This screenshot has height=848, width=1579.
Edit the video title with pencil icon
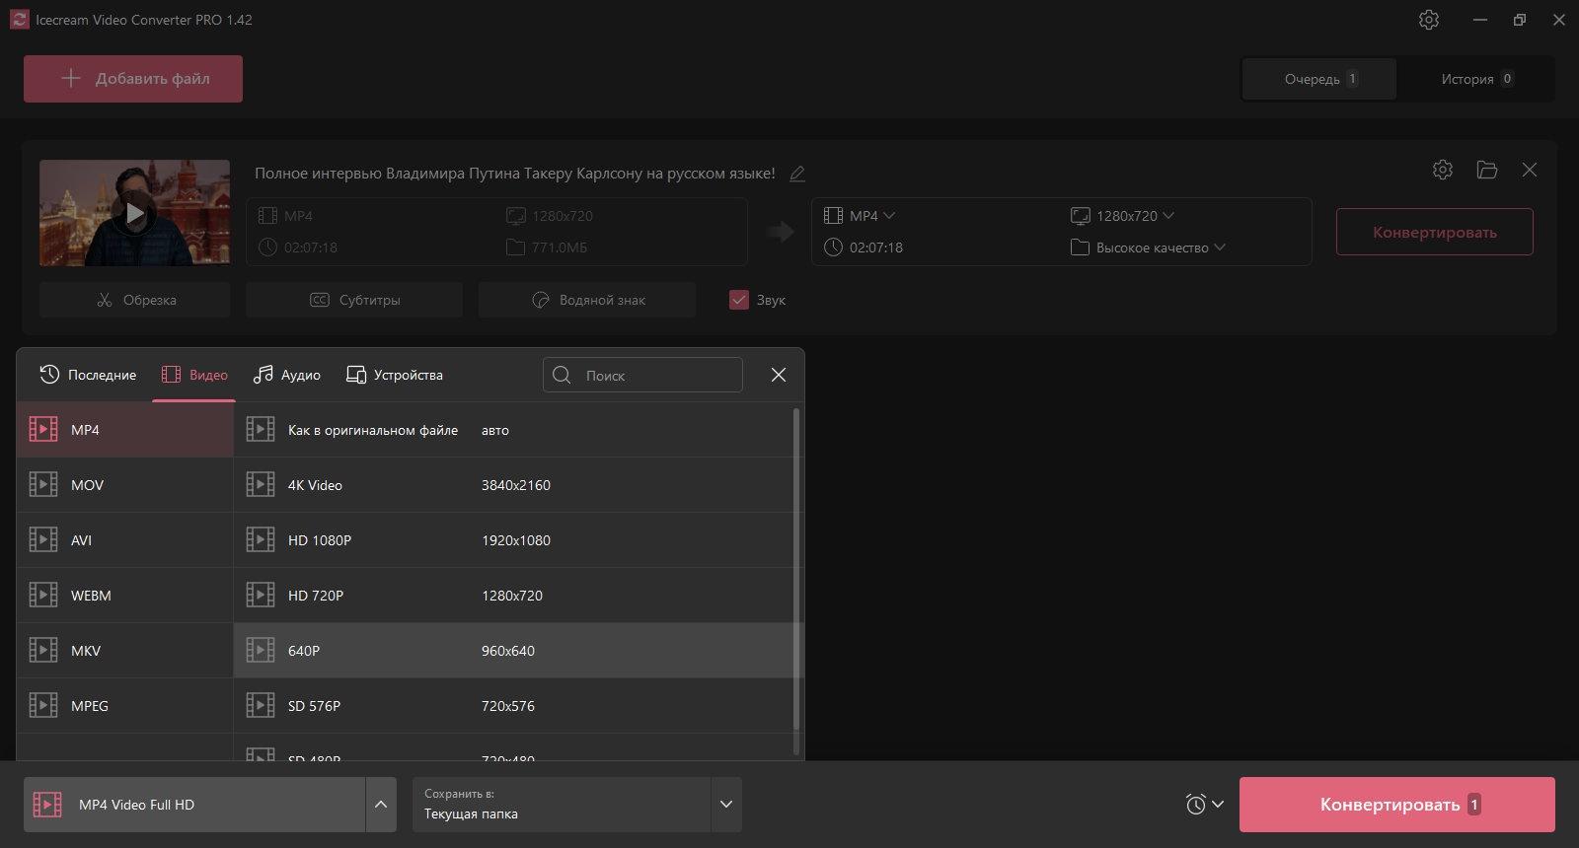click(797, 174)
